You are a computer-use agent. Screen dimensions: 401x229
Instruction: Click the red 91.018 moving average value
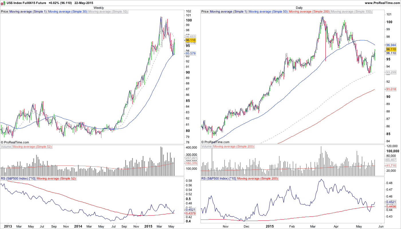(391, 89)
